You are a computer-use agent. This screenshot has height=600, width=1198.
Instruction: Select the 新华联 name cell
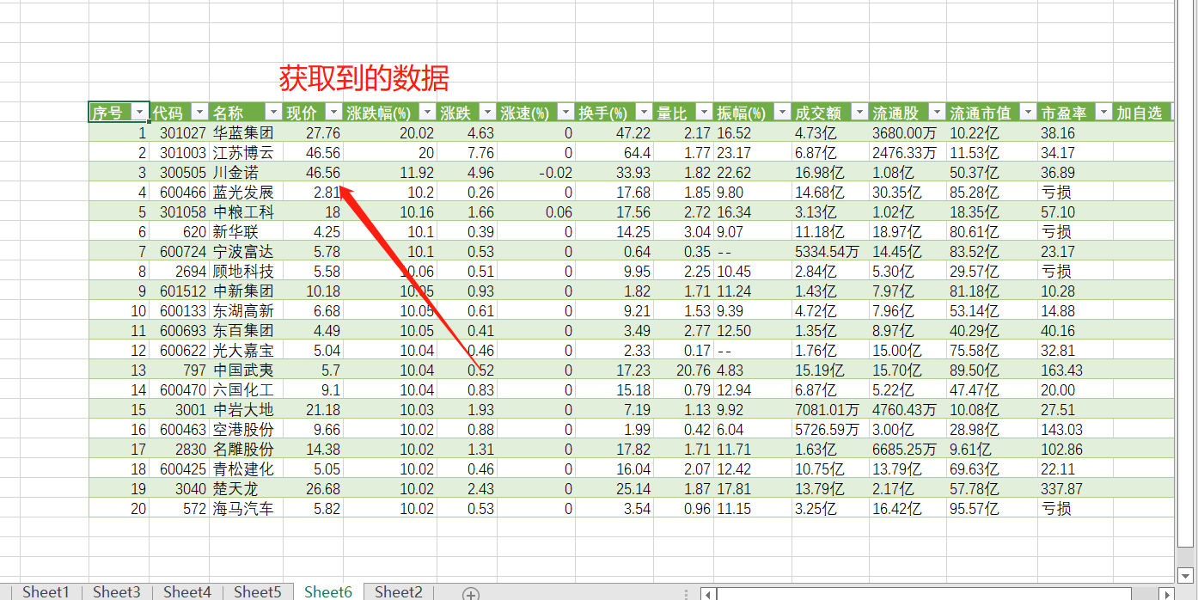[246, 231]
